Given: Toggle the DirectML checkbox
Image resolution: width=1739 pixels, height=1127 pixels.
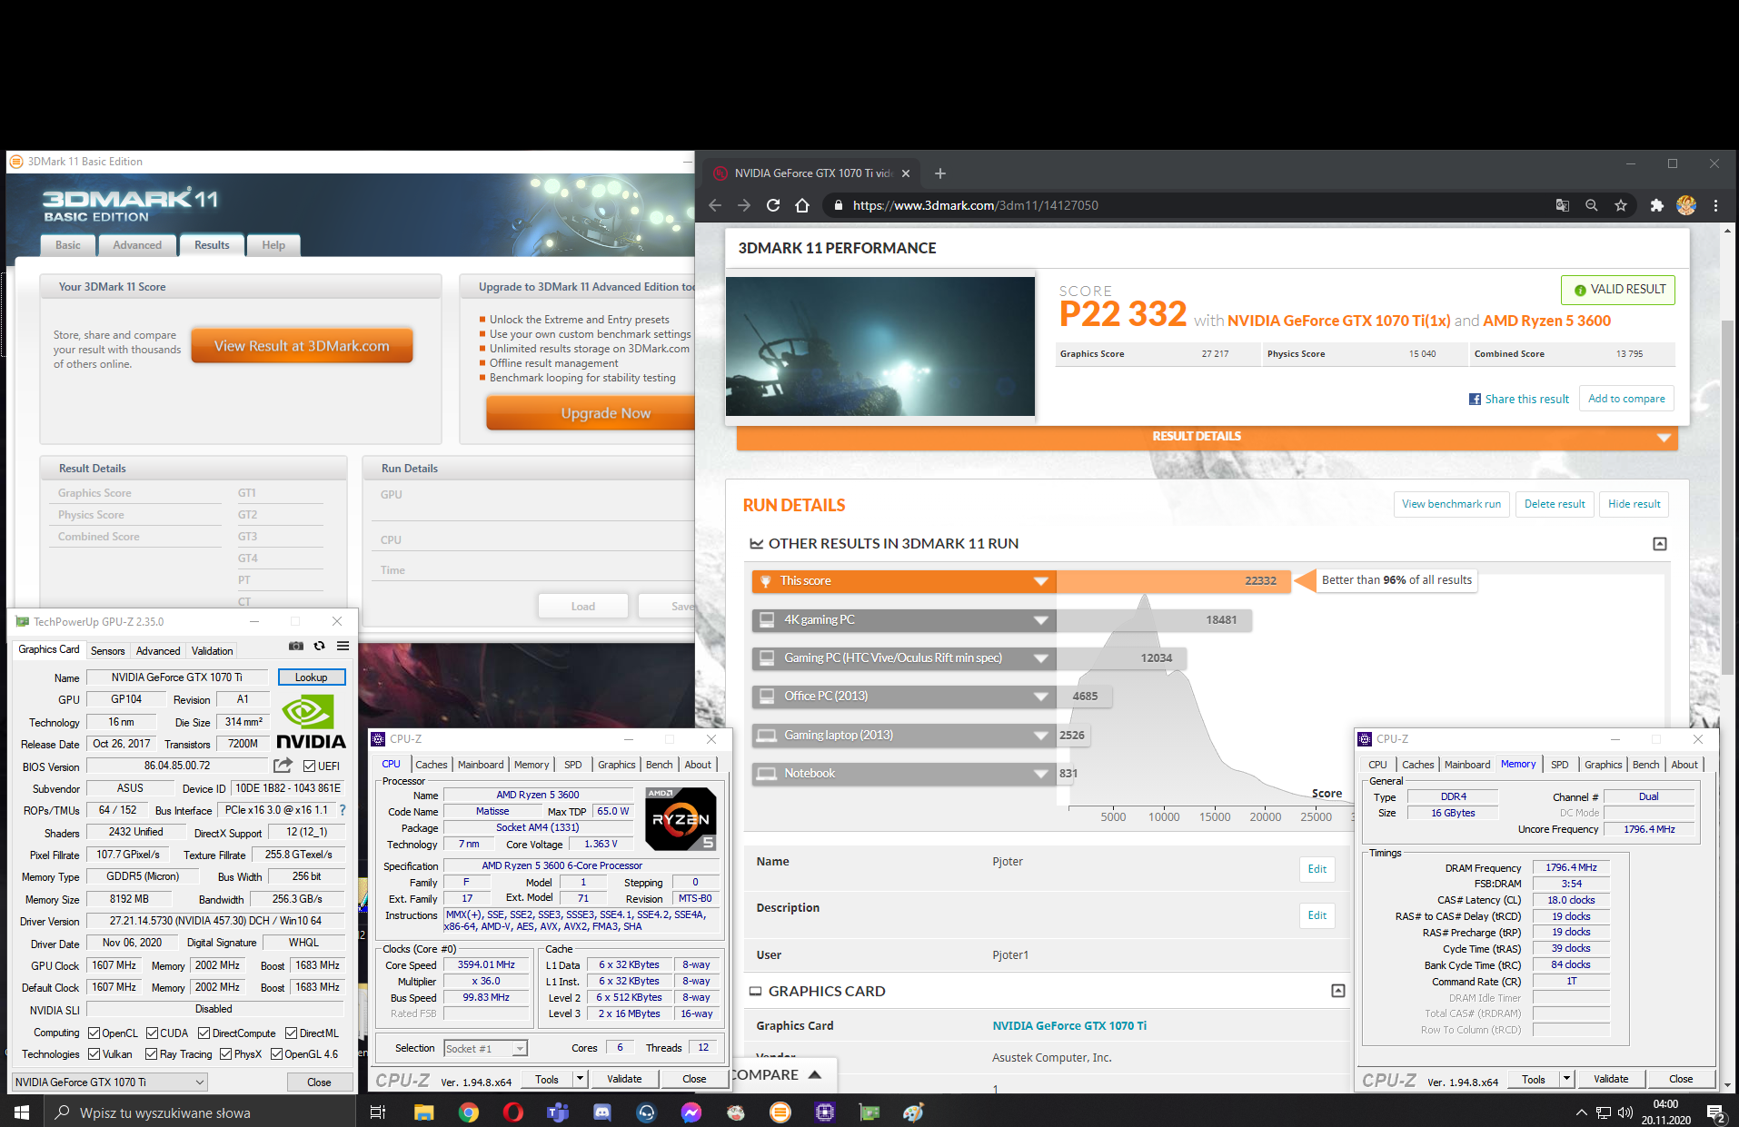Looking at the screenshot, I should [291, 1033].
